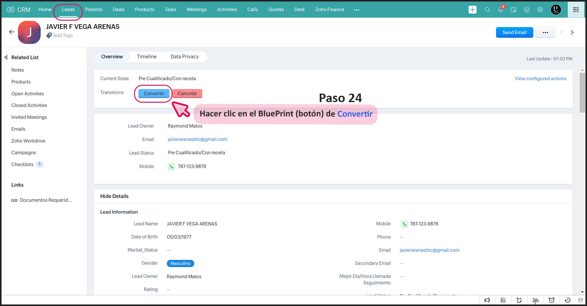Screen dimensions: 587x306
Task: Collapse the section with Hide Details
Action: (x=114, y=196)
